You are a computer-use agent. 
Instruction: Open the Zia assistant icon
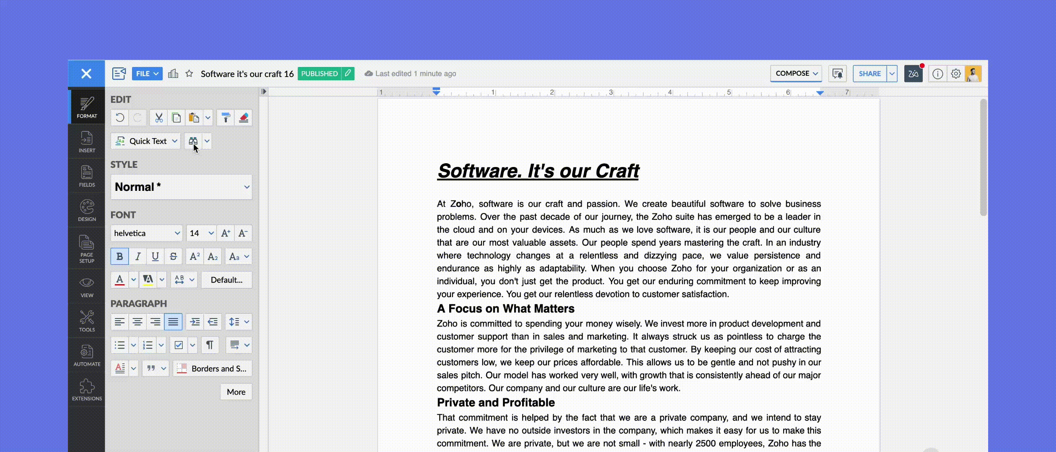(914, 74)
